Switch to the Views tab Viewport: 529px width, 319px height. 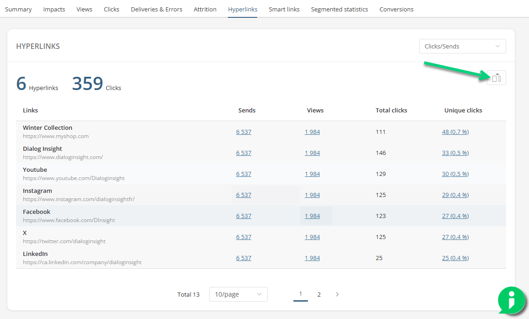pos(84,10)
